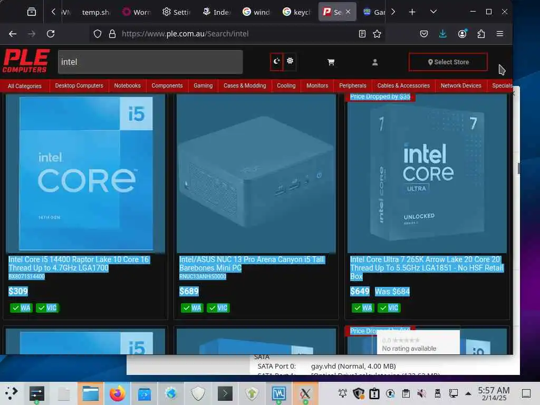Expand hidden system tray icons

point(468,393)
